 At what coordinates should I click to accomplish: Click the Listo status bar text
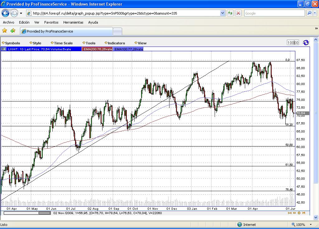point(4,225)
